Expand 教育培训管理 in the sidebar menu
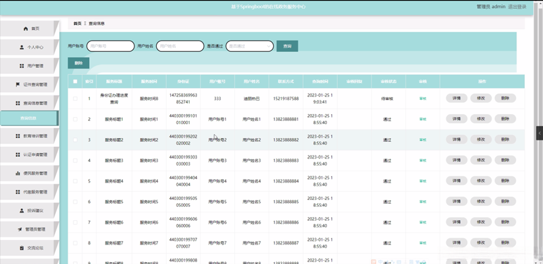543x264 pixels. pyautogui.click(x=30, y=136)
